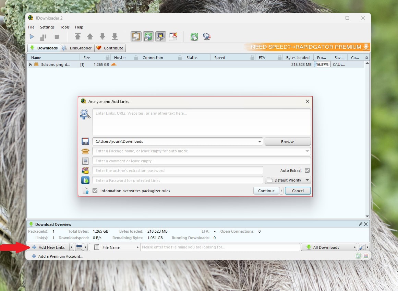The image size is (398, 291).
Task: Toggle the Clipboard Observer toolbar icon
Action: 136,36
